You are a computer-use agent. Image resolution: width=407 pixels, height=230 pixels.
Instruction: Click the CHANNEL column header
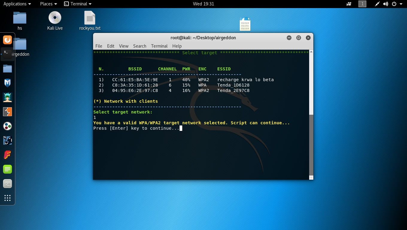pos(167,69)
